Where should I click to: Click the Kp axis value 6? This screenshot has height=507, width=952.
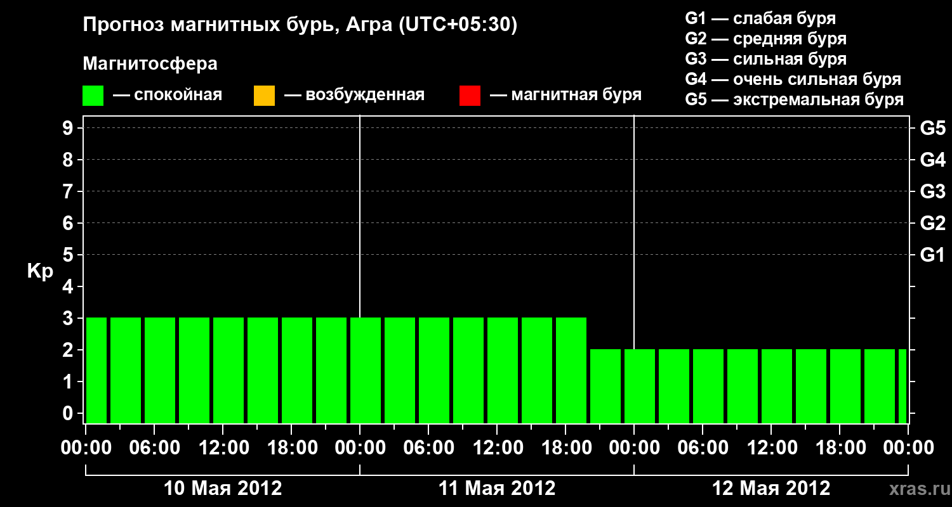point(69,223)
